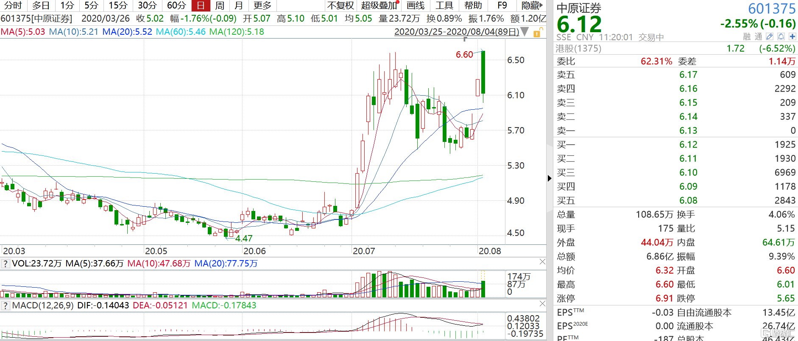Select the 15分 period tab
The image size is (798, 341).
click(118, 6)
